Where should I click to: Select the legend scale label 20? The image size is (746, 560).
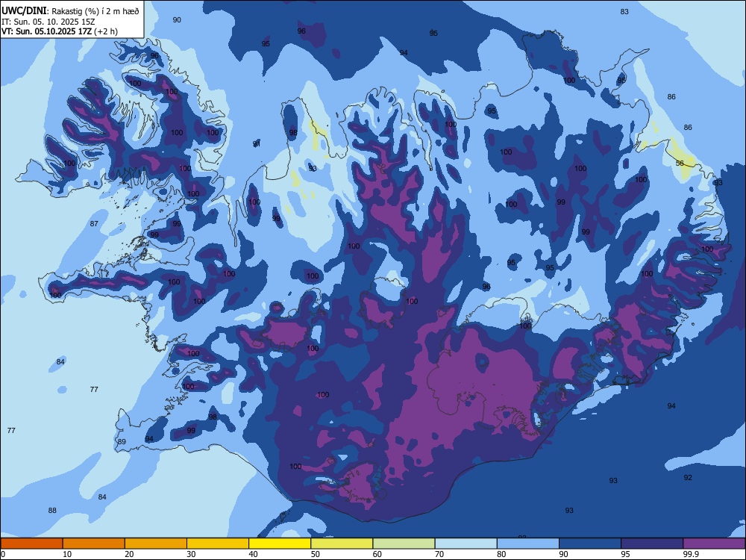pyautogui.click(x=129, y=554)
